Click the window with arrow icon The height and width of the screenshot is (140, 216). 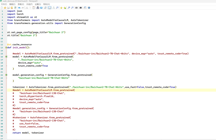point(85,8)
